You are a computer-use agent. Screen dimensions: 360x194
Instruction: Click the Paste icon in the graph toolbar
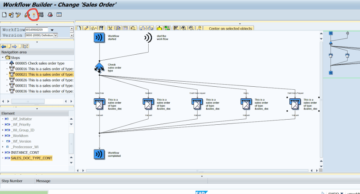(126, 28)
